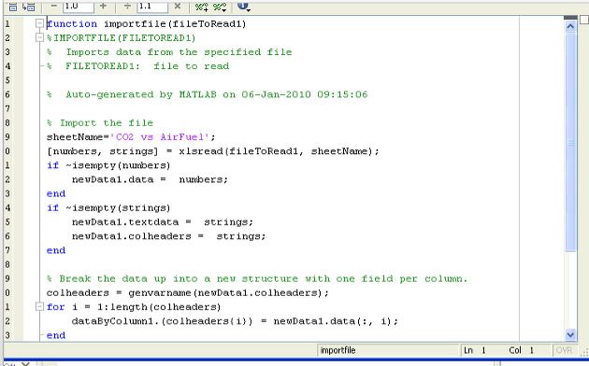Click the dataByColumn1 assignment line

pyautogui.click(x=235, y=321)
